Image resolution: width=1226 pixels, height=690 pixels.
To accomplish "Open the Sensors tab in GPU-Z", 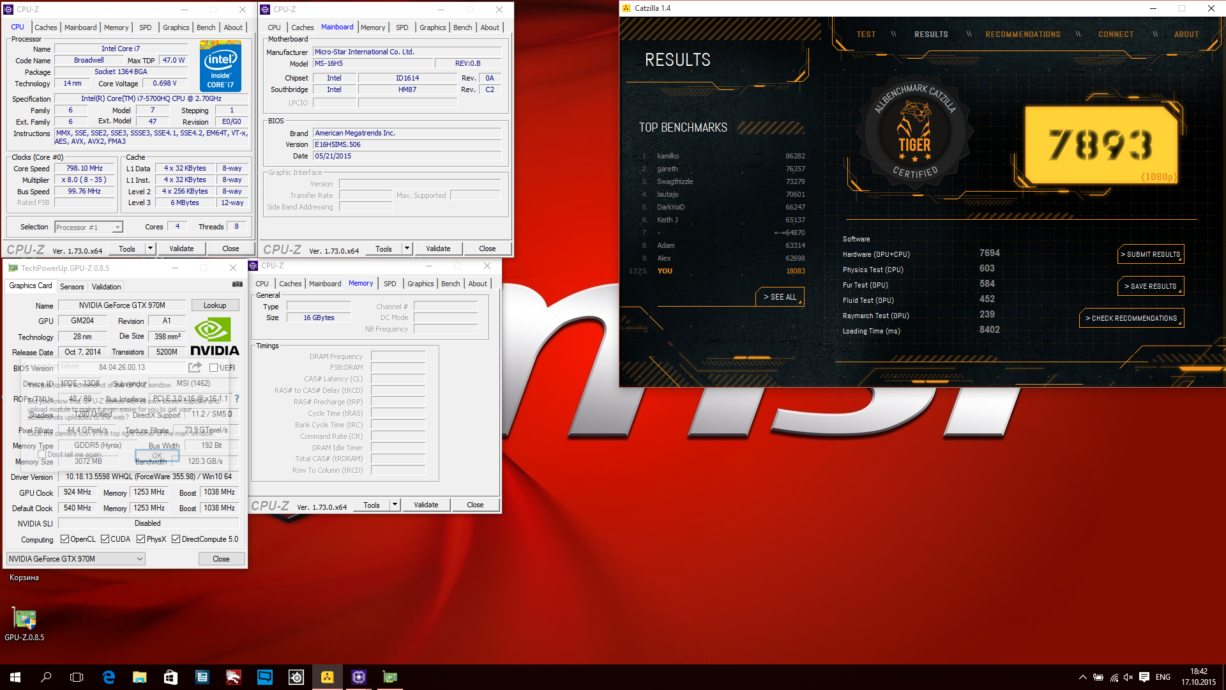I will coord(72,287).
